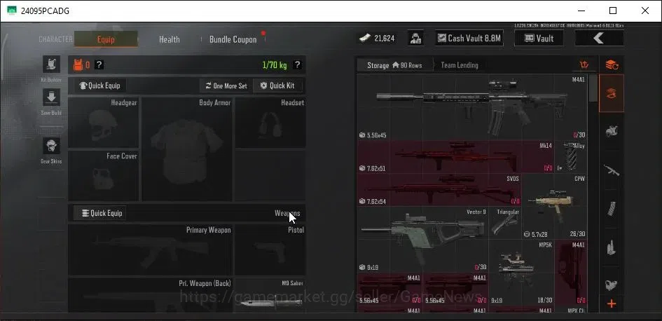The image size is (662, 321).
Task: Select the empty Headset slot
Action: click(270, 123)
